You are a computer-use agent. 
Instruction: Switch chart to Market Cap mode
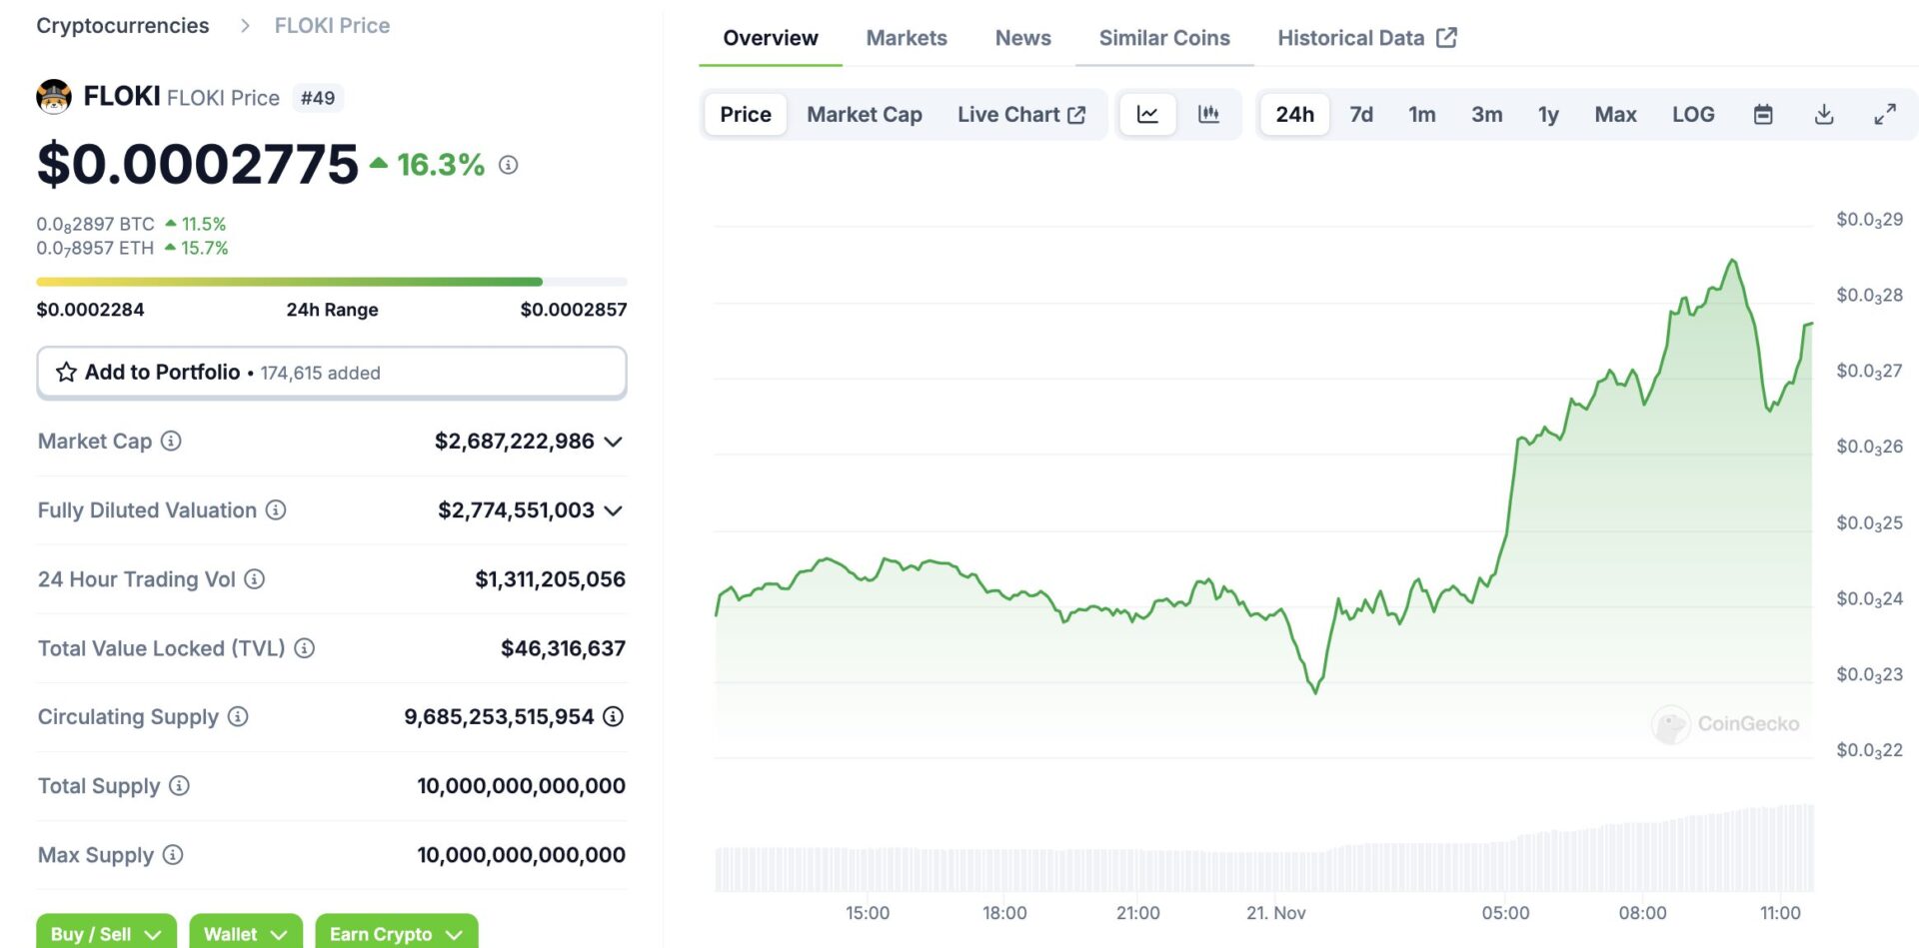(865, 115)
